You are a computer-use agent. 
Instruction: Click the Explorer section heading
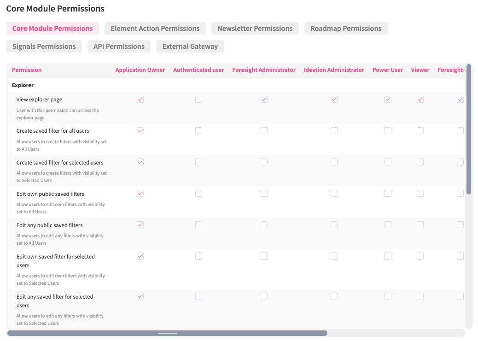23,85
